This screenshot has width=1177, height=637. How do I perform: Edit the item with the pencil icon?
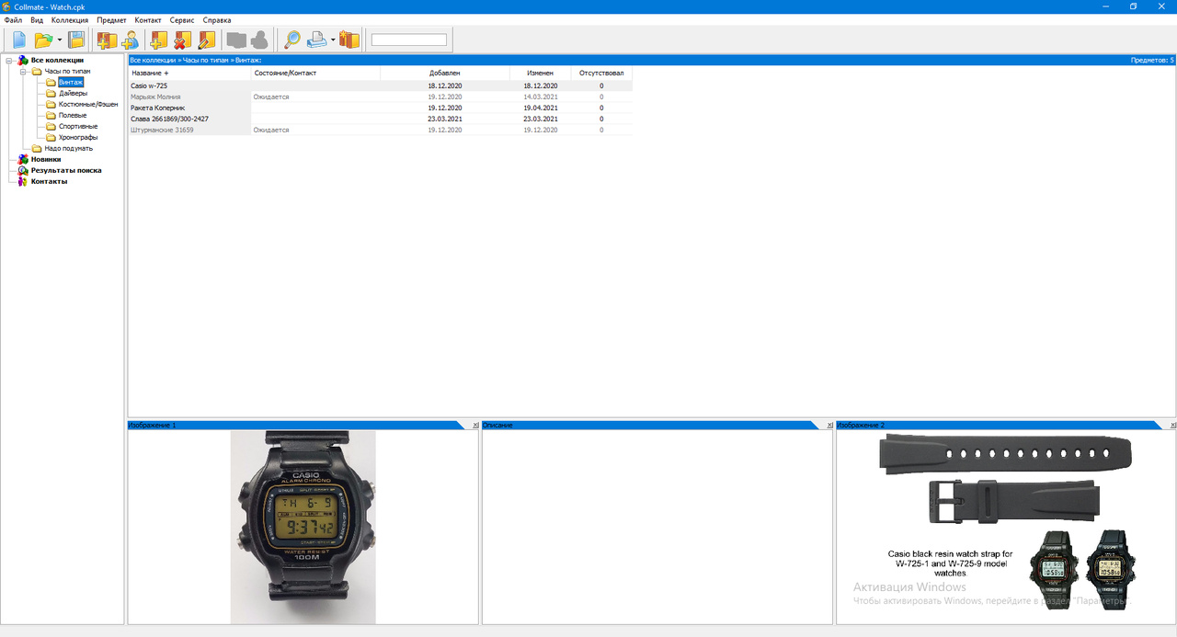[207, 40]
